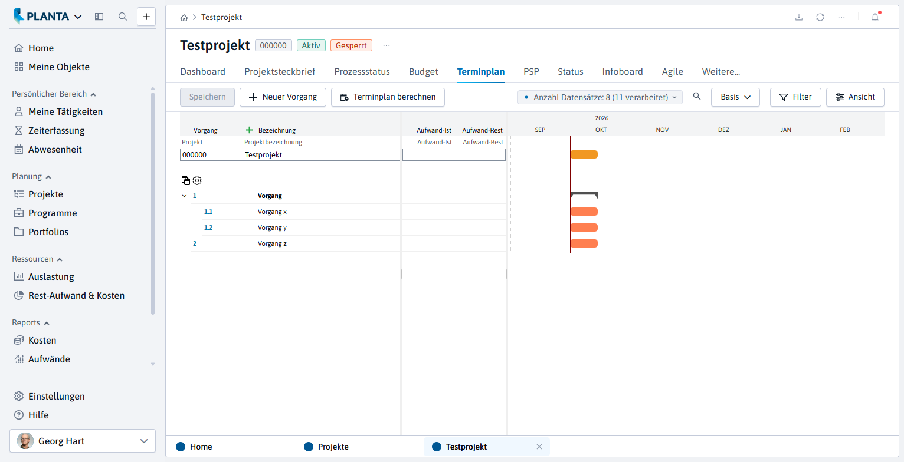Click the Terminplan berechnen button
904x462 pixels.
[388, 97]
